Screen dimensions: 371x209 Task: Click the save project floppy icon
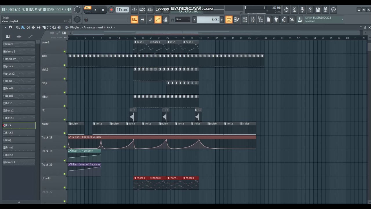(318, 10)
